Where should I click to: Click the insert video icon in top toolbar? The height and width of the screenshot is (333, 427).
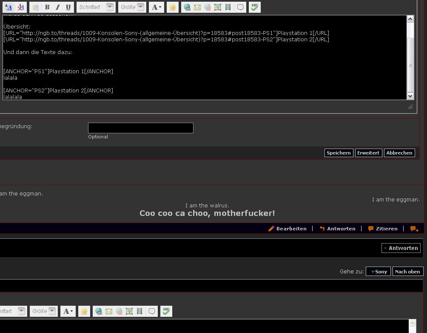pyautogui.click(x=228, y=7)
